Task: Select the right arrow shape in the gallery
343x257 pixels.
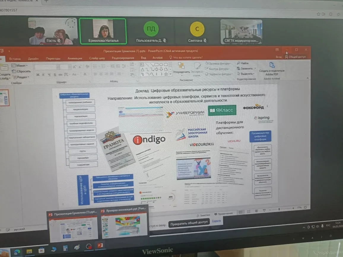Action: [156, 69]
